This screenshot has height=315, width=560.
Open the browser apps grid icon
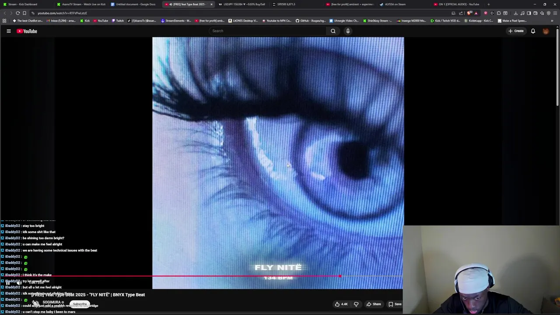4,21
